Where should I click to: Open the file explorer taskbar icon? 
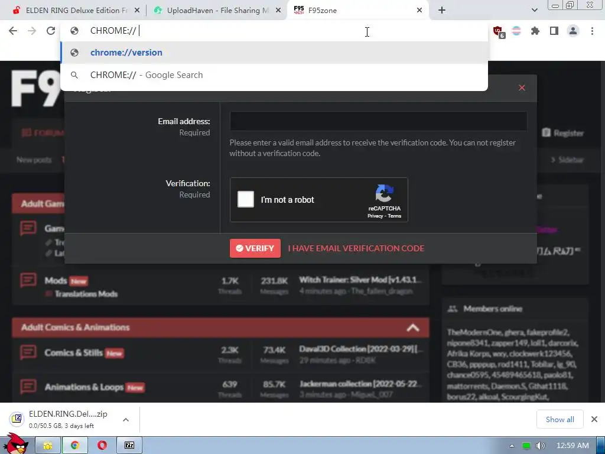click(48, 446)
